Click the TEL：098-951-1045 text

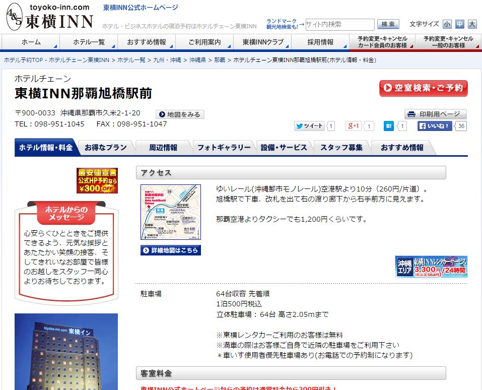point(49,124)
